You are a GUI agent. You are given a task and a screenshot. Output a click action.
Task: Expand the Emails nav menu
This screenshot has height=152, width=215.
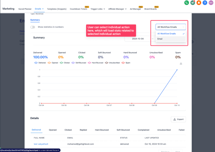point(39,9)
